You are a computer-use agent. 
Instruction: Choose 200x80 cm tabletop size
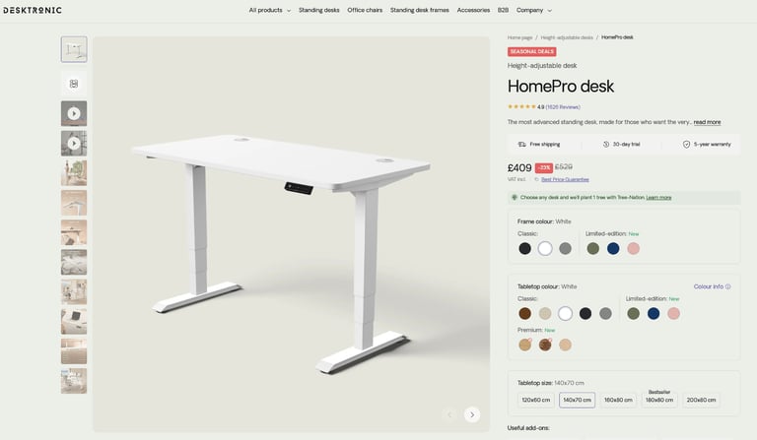(x=701, y=400)
